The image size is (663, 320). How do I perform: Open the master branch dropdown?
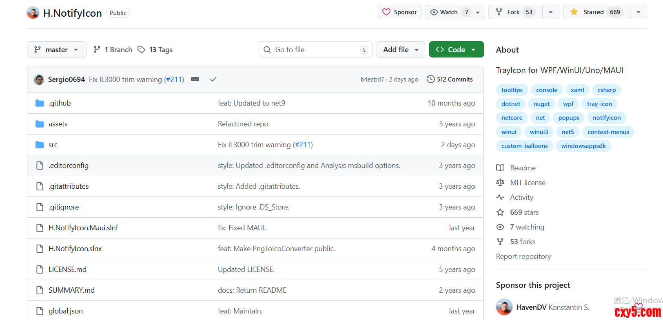[57, 50]
